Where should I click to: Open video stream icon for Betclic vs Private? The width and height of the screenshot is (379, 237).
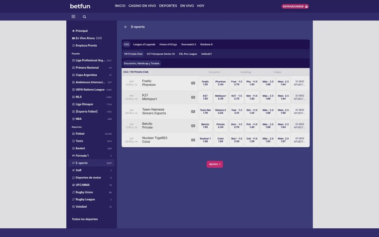click(193, 126)
